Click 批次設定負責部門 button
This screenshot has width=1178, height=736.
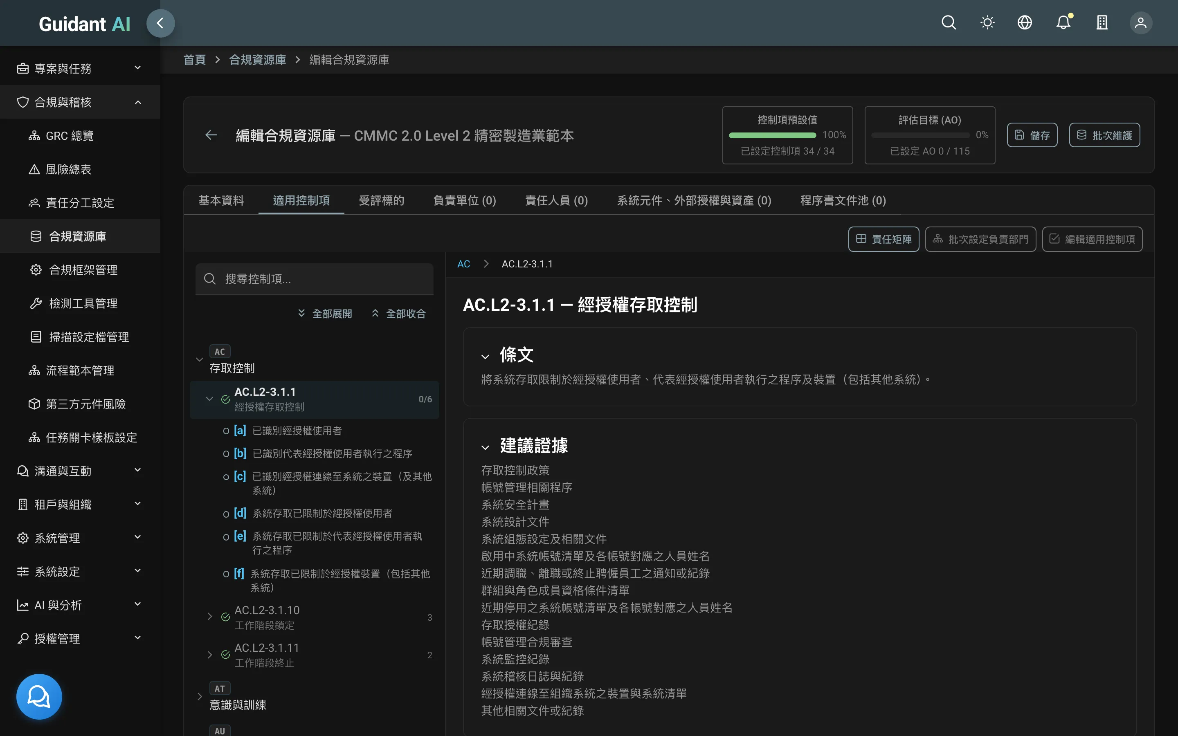pyautogui.click(x=980, y=239)
